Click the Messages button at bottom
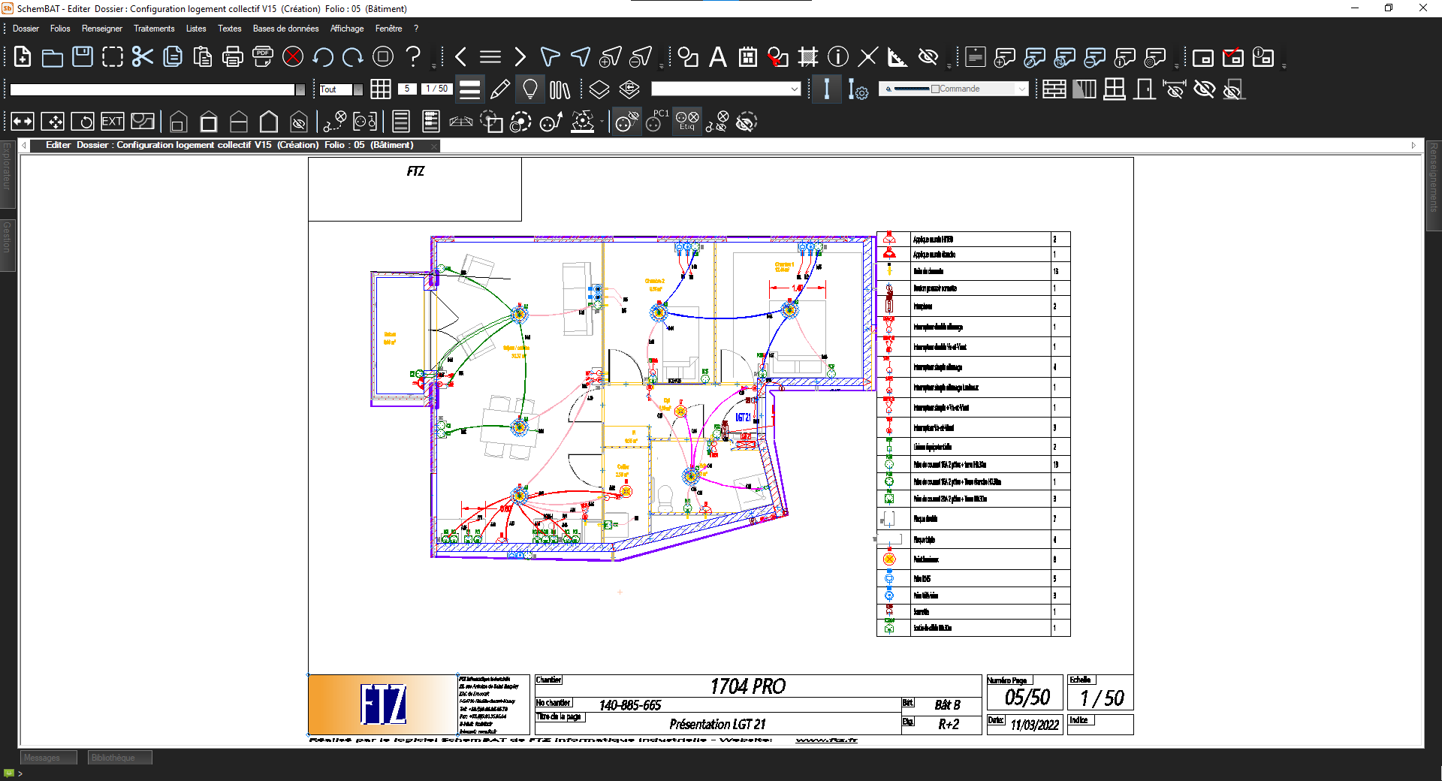The image size is (1442, 781). pyautogui.click(x=48, y=758)
